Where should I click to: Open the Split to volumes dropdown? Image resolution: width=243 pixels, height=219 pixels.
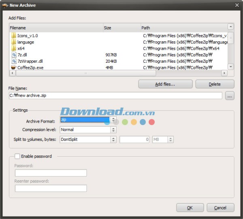pos(113,139)
